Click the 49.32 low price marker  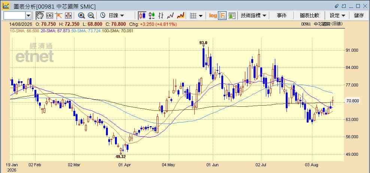(x=121, y=156)
